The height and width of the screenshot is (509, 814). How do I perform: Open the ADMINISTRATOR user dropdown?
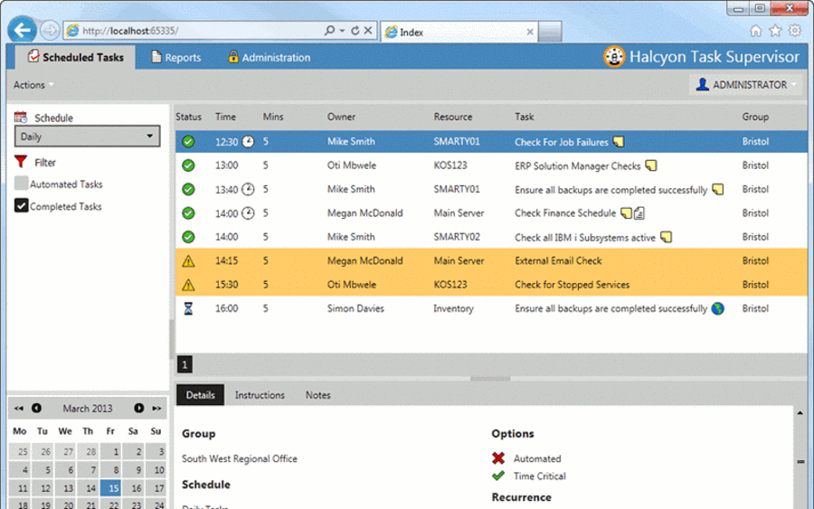(x=745, y=85)
